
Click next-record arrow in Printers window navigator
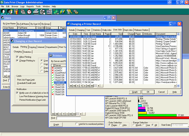[x=67, y=114]
